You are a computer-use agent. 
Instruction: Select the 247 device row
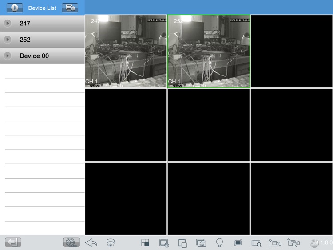[42, 23]
